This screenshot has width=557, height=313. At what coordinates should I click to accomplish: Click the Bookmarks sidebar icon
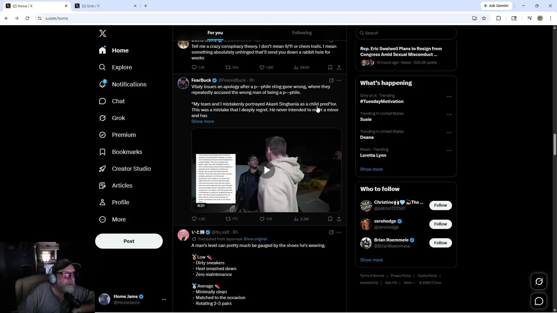[102, 152]
